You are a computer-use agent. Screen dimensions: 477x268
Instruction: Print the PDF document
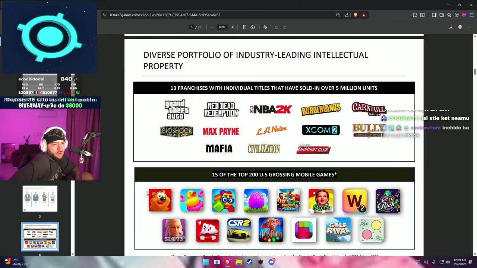coord(460,27)
